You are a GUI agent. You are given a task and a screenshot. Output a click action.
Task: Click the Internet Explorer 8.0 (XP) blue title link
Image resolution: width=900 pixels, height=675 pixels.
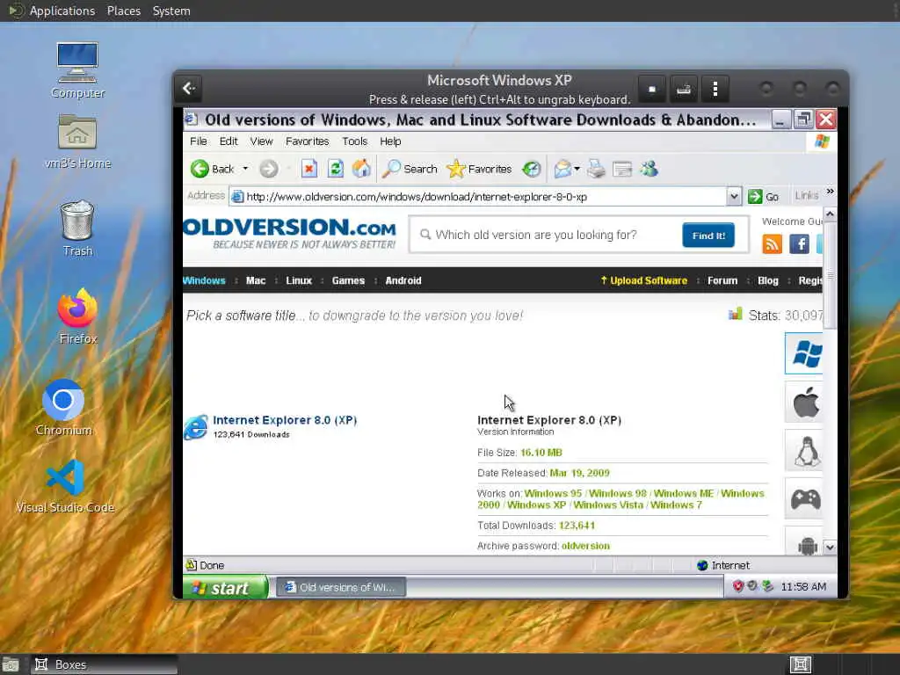[285, 420]
